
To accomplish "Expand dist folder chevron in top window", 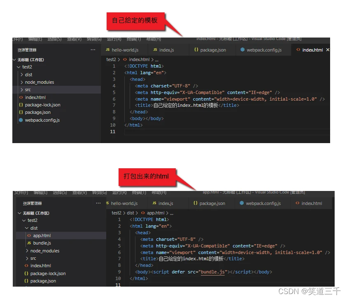I will 22,75.
